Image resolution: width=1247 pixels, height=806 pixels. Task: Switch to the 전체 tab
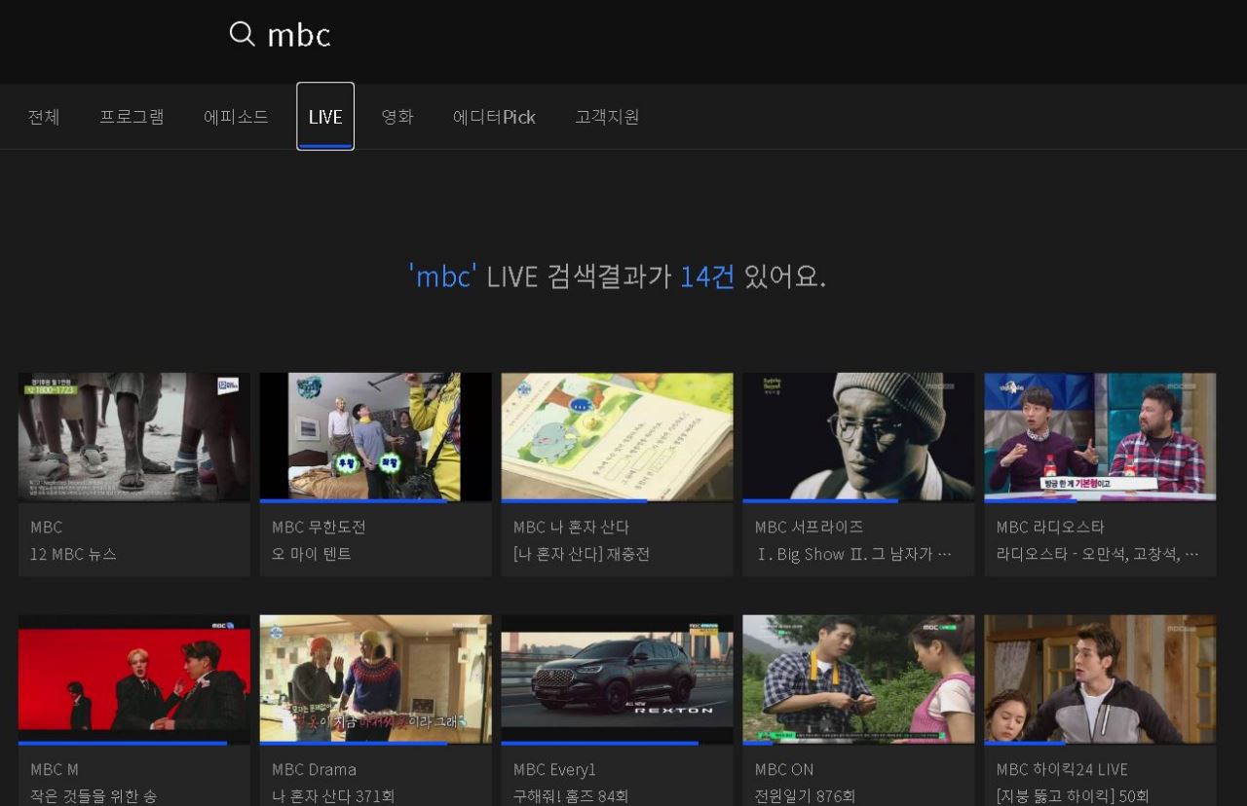(x=44, y=117)
